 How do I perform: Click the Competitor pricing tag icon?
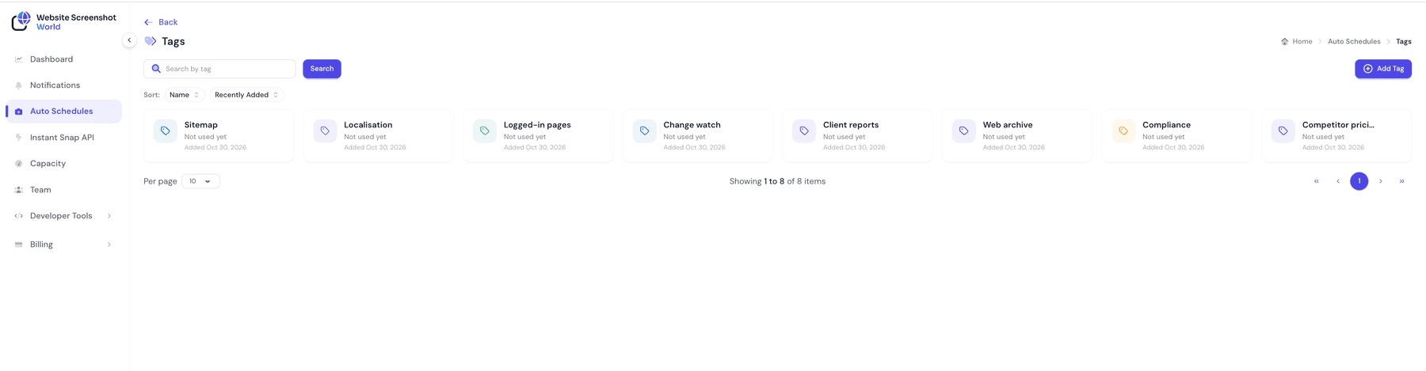coord(1283,131)
